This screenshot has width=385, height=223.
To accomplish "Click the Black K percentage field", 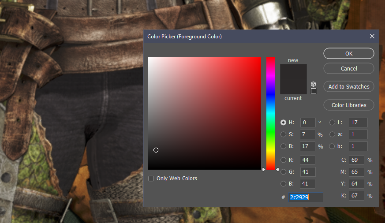I will click(x=356, y=196).
